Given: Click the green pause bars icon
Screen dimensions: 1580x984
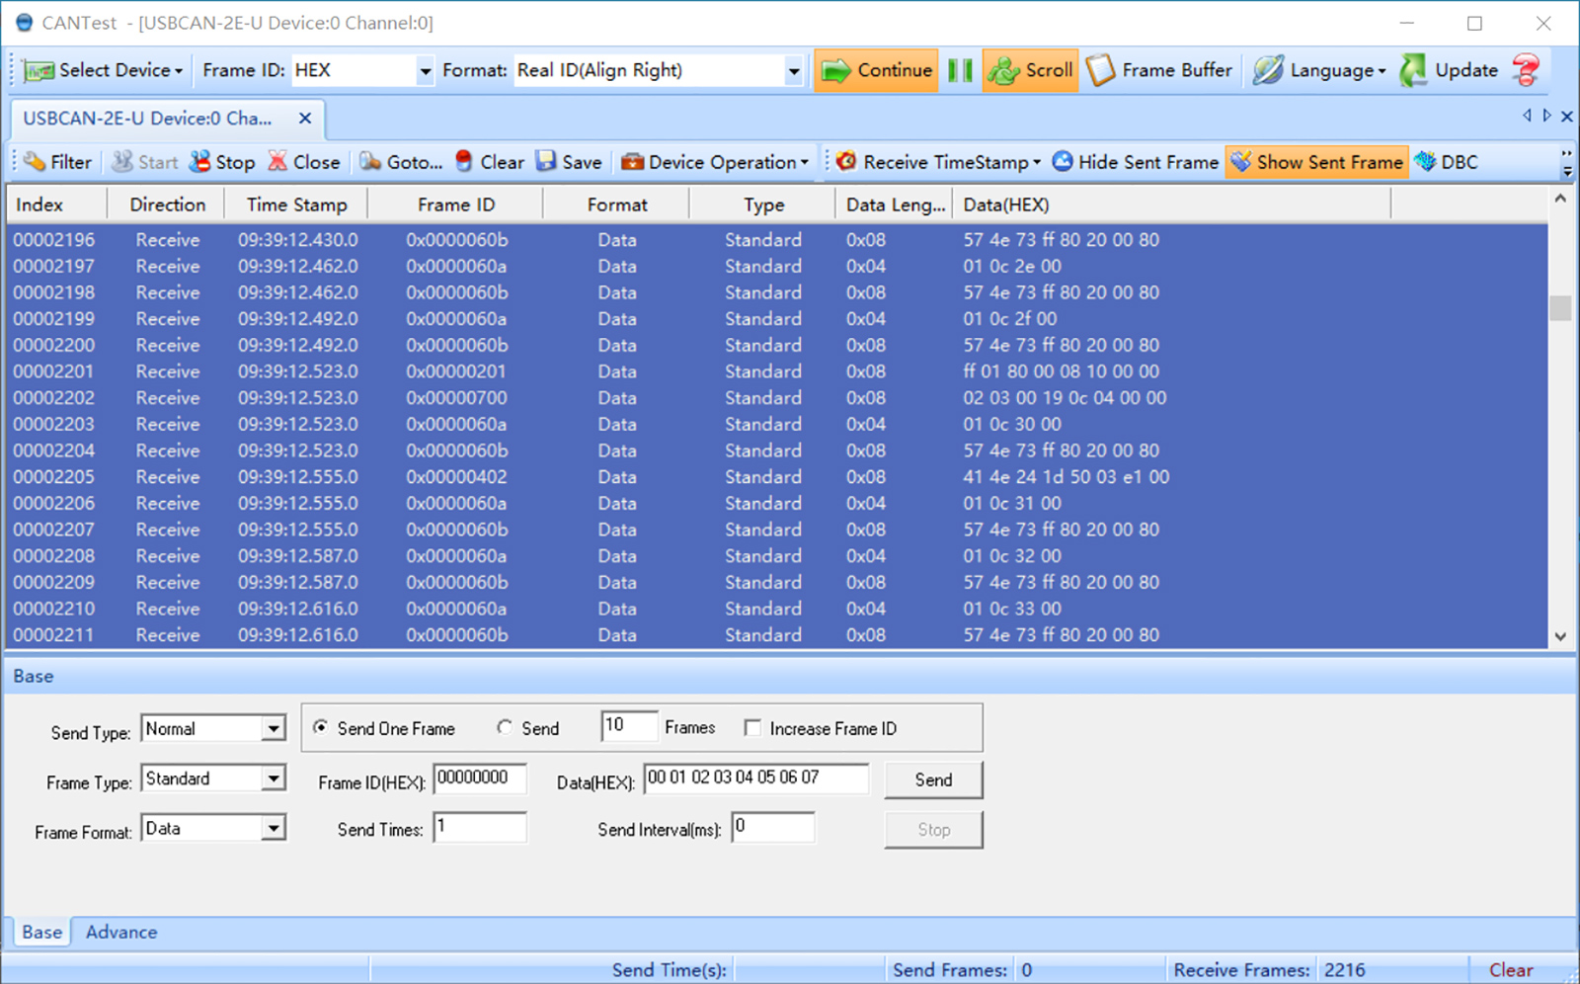Looking at the screenshot, I should [960, 70].
